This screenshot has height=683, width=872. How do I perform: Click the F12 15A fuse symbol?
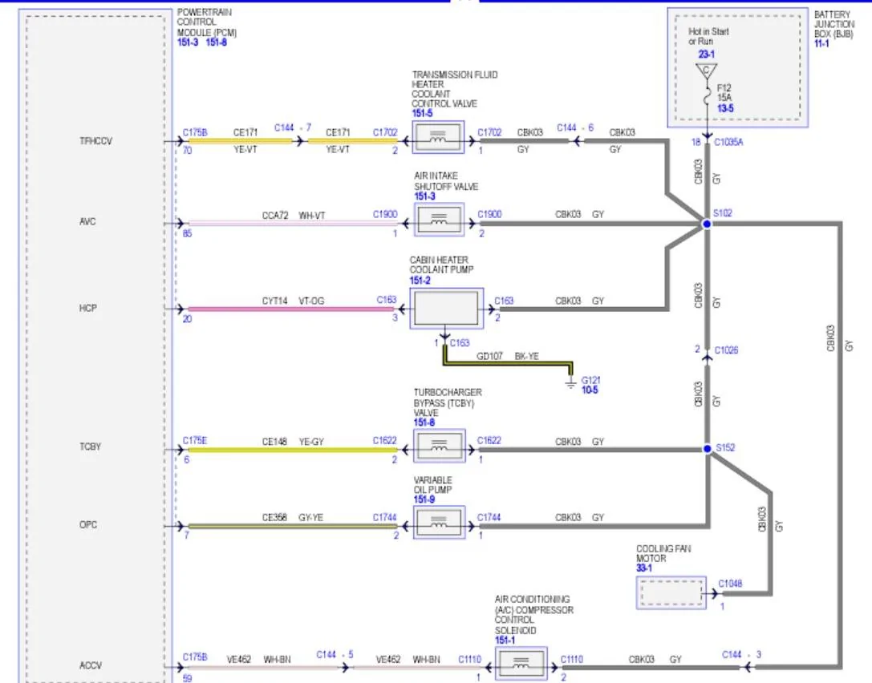pos(708,95)
